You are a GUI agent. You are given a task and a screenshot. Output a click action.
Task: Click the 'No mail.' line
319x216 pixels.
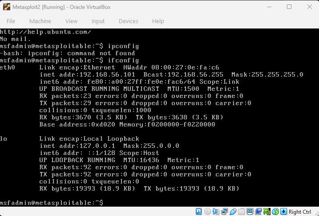click(x=16, y=39)
